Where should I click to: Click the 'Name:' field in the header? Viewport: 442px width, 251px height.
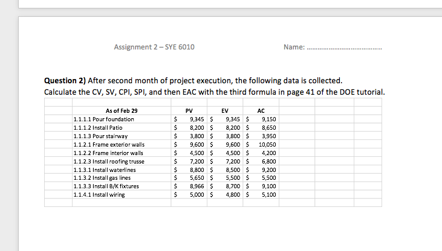click(333, 47)
